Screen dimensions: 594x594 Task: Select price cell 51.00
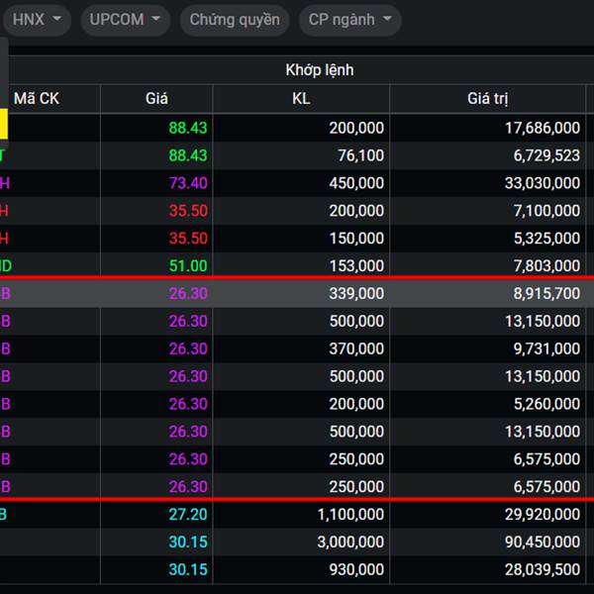click(188, 266)
